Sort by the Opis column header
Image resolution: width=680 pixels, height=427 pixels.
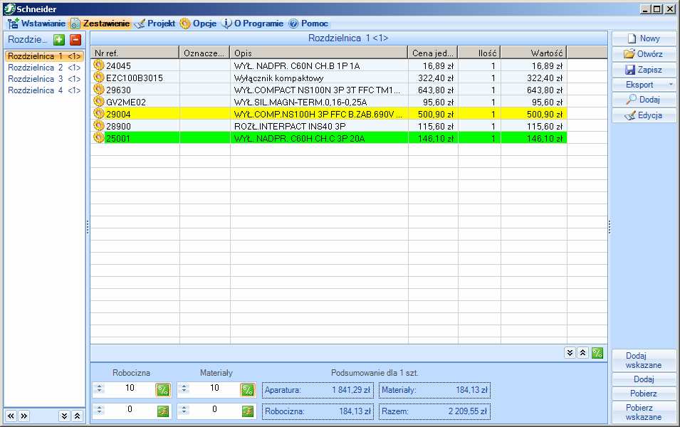tap(319, 53)
